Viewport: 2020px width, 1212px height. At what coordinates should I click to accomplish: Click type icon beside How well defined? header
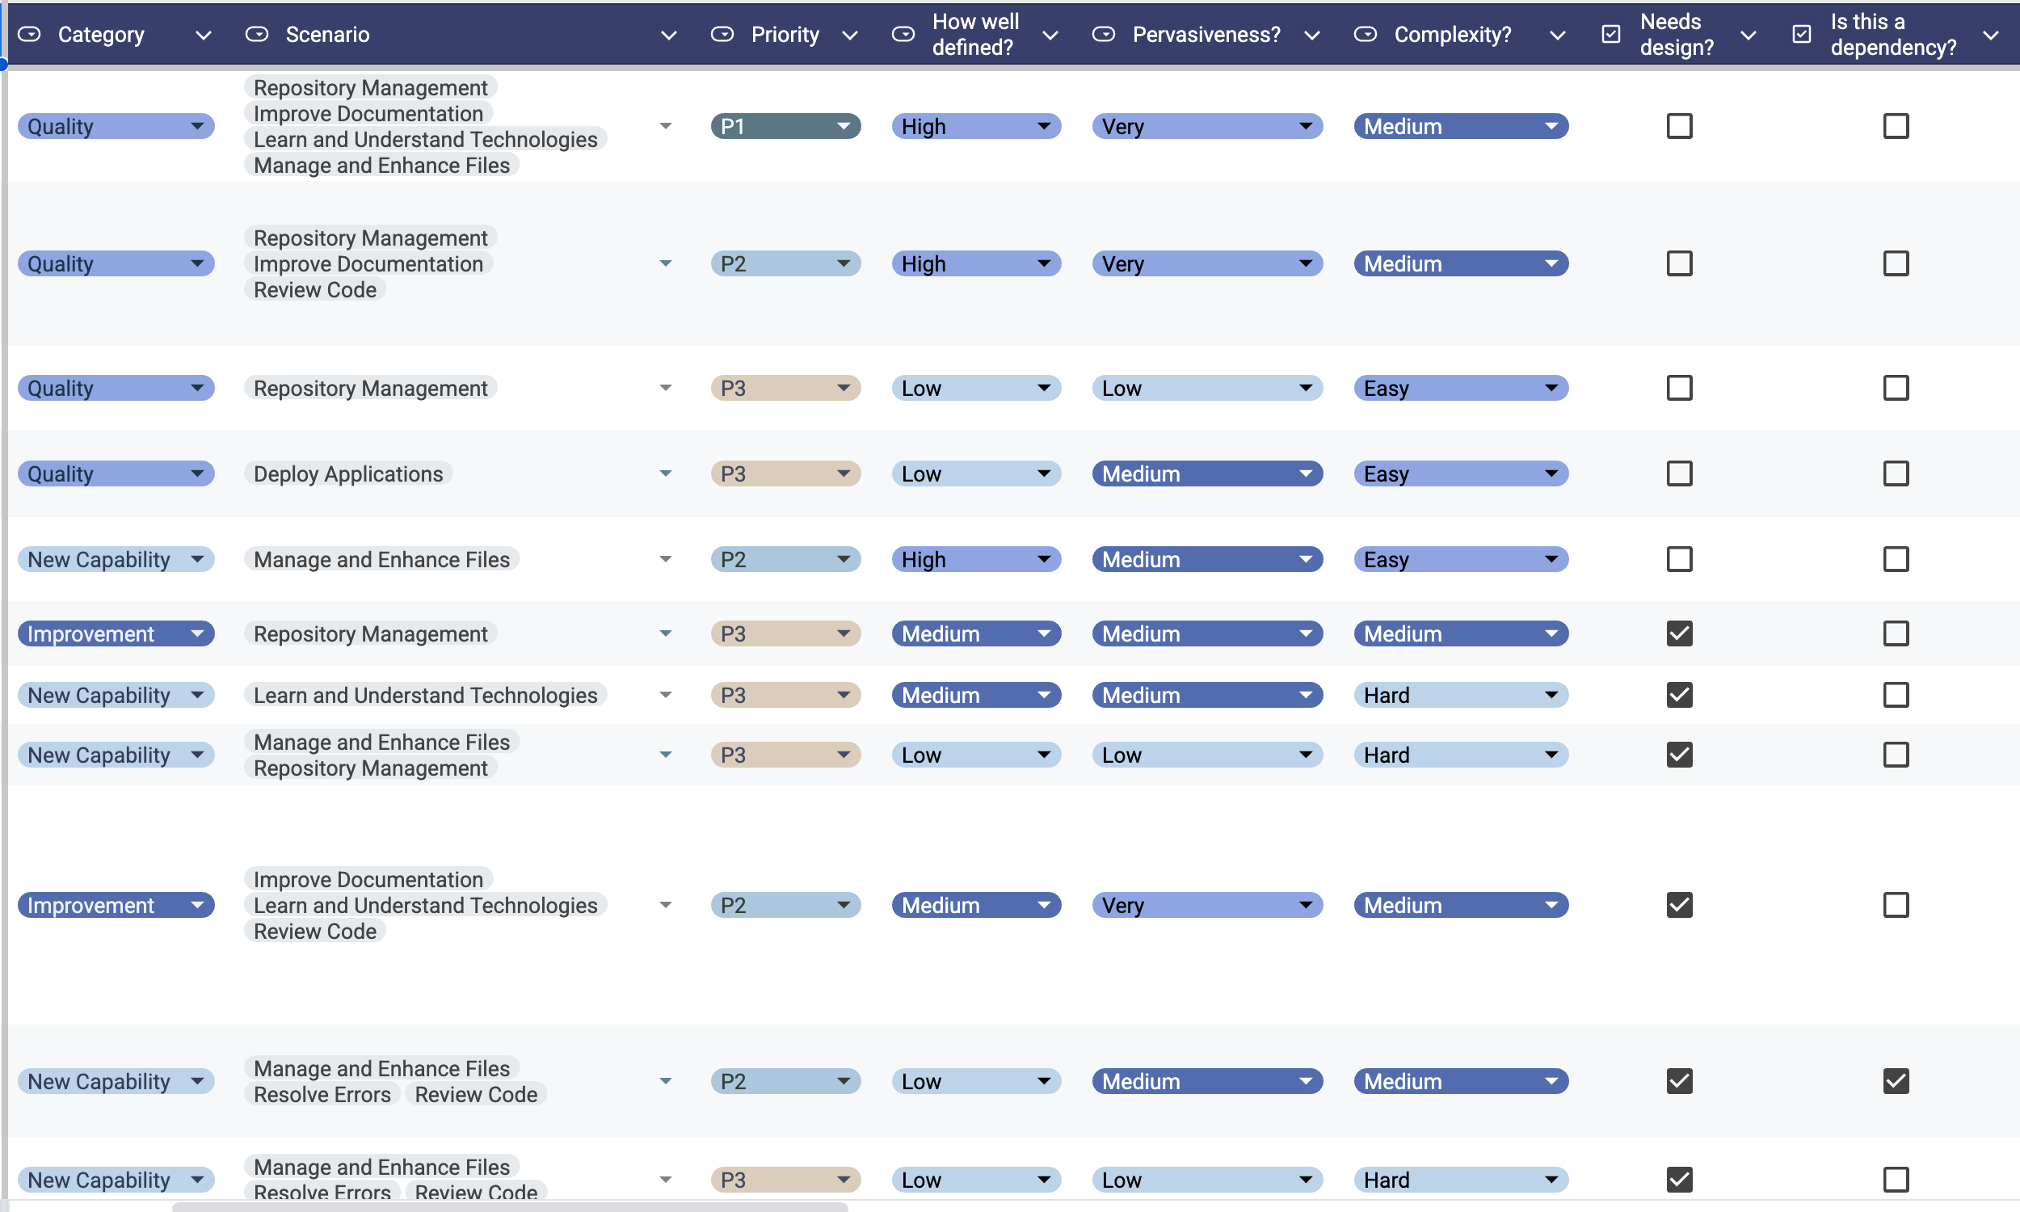(x=903, y=34)
